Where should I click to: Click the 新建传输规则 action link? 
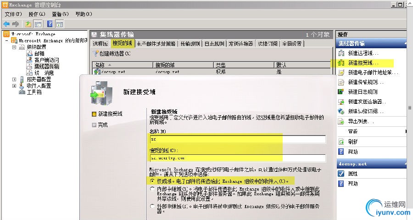pyautogui.click(x=366, y=82)
